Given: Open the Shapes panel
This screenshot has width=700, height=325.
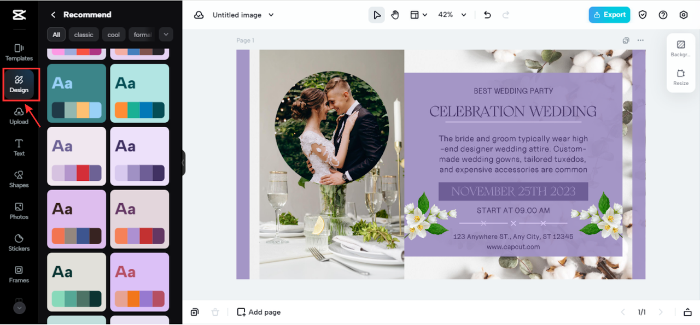Looking at the screenshot, I should [19, 179].
